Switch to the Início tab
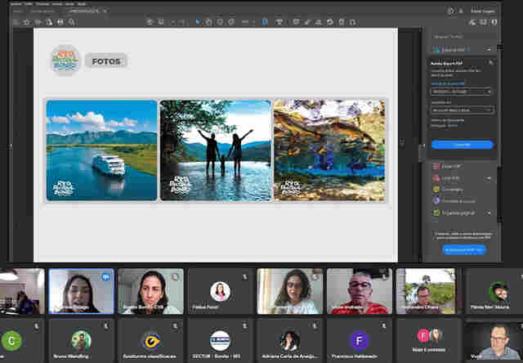The width and height of the screenshot is (523, 363). (17, 11)
